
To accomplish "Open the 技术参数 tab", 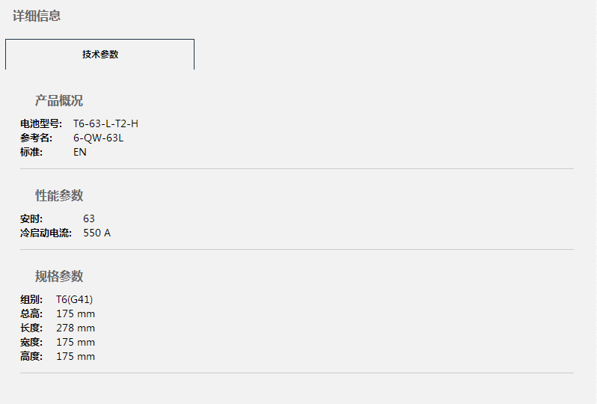I will point(99,54).
